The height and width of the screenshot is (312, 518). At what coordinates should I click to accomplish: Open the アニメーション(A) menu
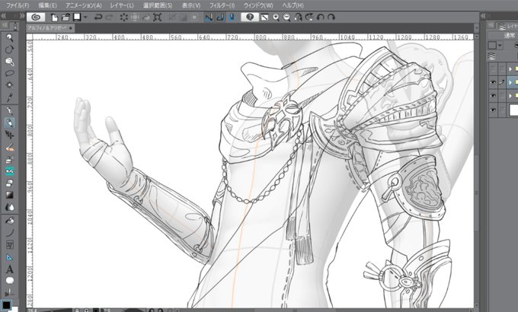click(84, 5)
